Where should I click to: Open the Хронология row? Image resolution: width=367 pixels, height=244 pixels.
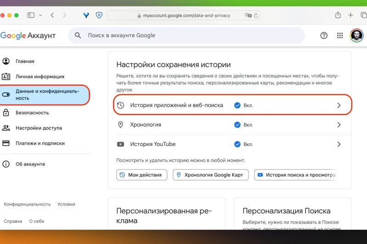(x=234, y=125)
